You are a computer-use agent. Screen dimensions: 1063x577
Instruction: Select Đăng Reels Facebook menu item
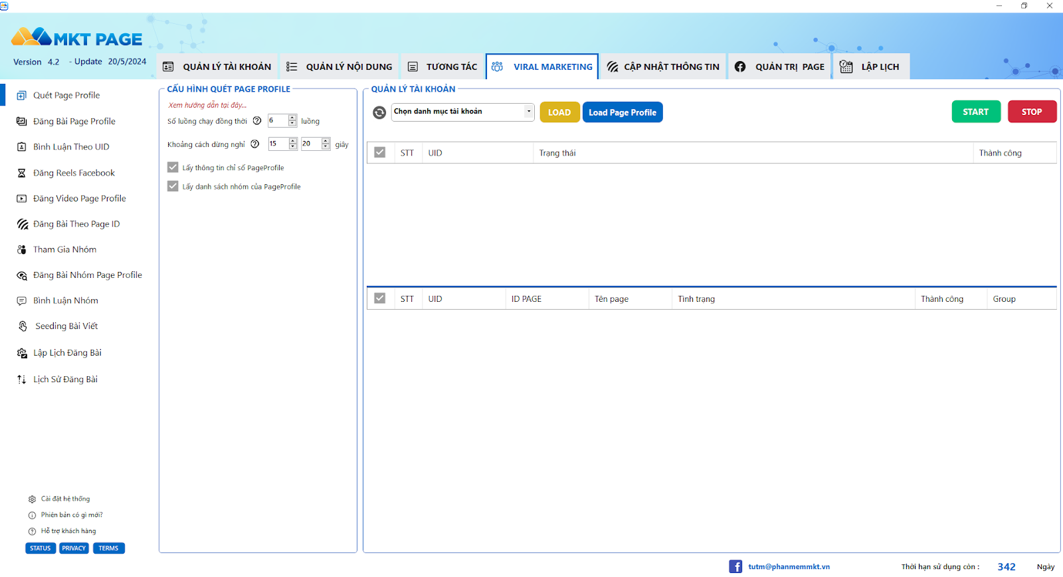[74, 173]
